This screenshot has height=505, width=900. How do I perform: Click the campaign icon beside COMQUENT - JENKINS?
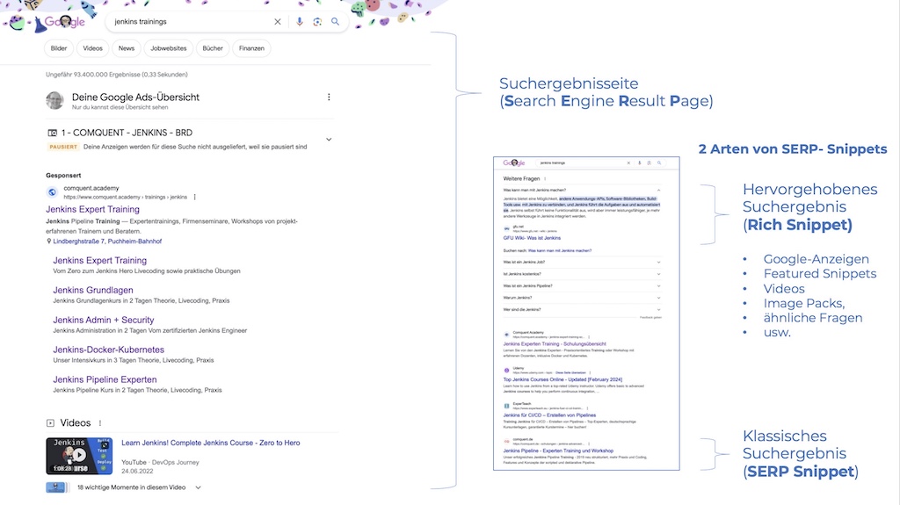(52, 133)
